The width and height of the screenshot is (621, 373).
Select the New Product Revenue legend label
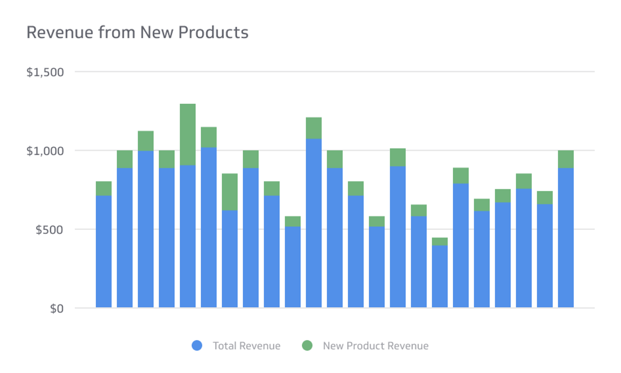376,345
